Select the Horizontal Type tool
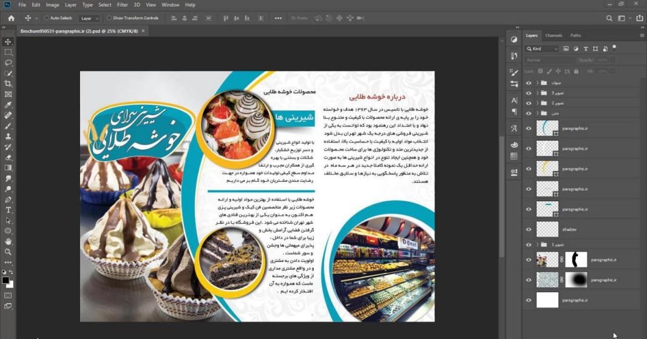The height and width of the screenshot is (339, 647). click(8, 210)
